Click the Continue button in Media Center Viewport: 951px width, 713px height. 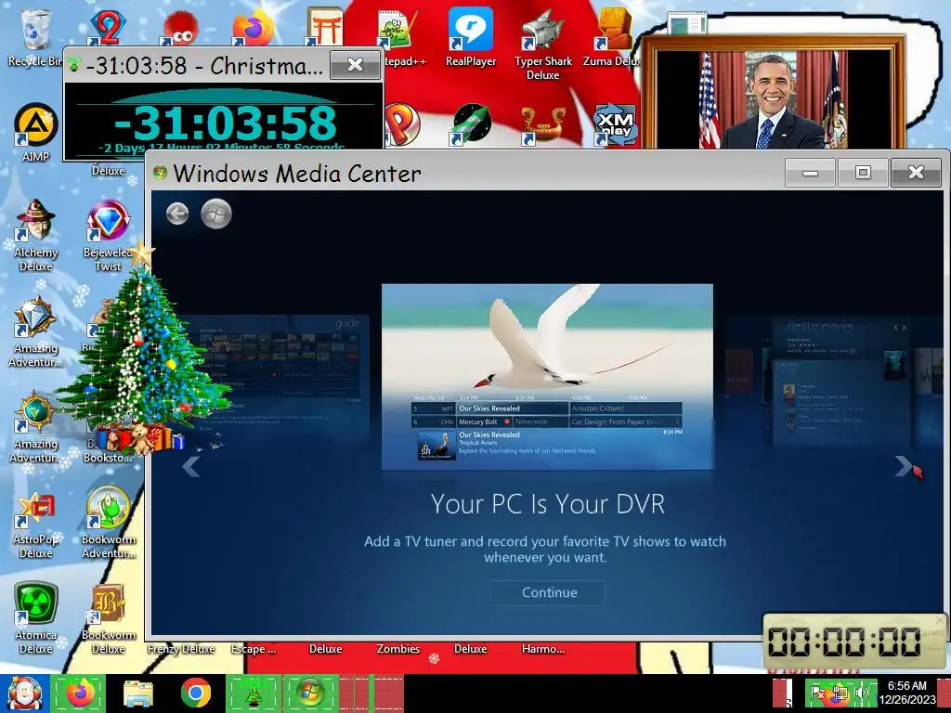[548, 593]
